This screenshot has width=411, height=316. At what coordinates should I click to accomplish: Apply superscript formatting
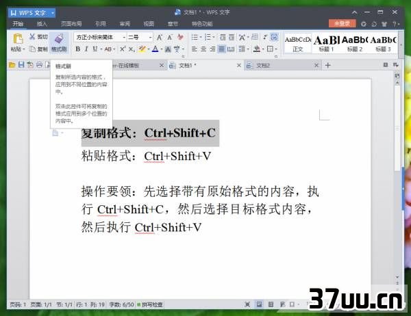[x=123, y=49]
